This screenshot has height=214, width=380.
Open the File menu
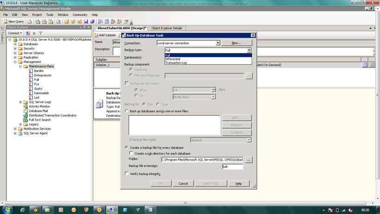pos(6,15)
